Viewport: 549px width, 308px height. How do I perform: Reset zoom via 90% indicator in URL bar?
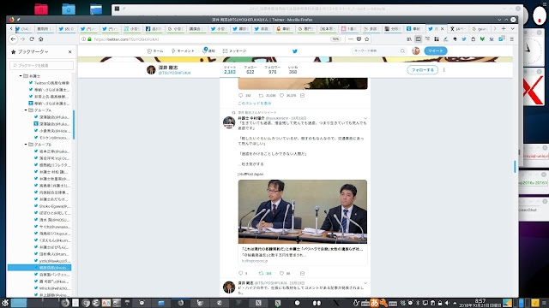point(335,39)
